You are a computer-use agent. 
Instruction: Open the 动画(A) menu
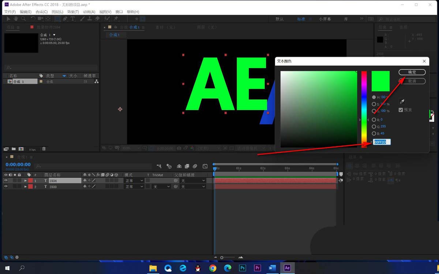coord(89,12)
